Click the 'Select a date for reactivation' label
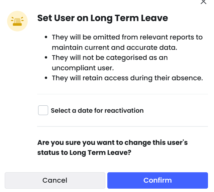 coord(97,110)
